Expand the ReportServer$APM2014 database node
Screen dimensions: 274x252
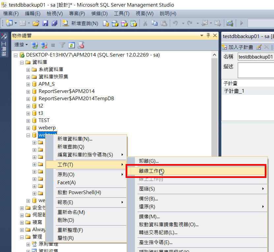[28, 92]
